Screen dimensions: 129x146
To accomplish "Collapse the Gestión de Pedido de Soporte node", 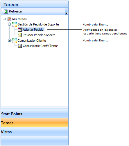I will tap(9, 24).
